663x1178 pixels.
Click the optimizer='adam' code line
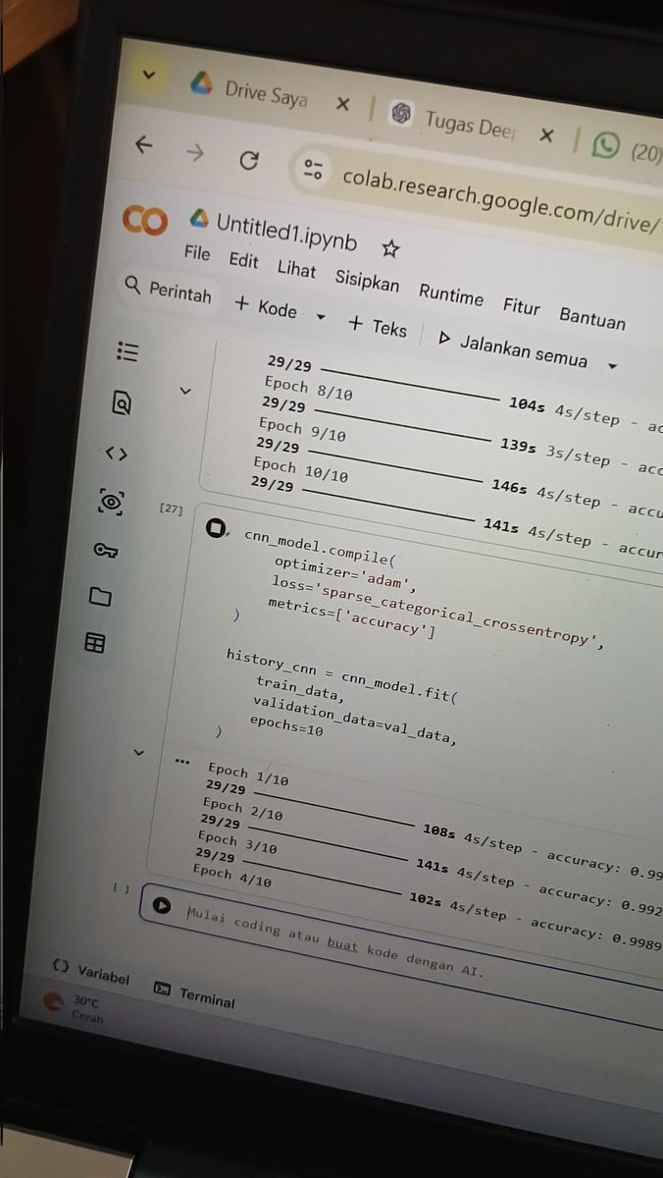click(x=345, y=573)
